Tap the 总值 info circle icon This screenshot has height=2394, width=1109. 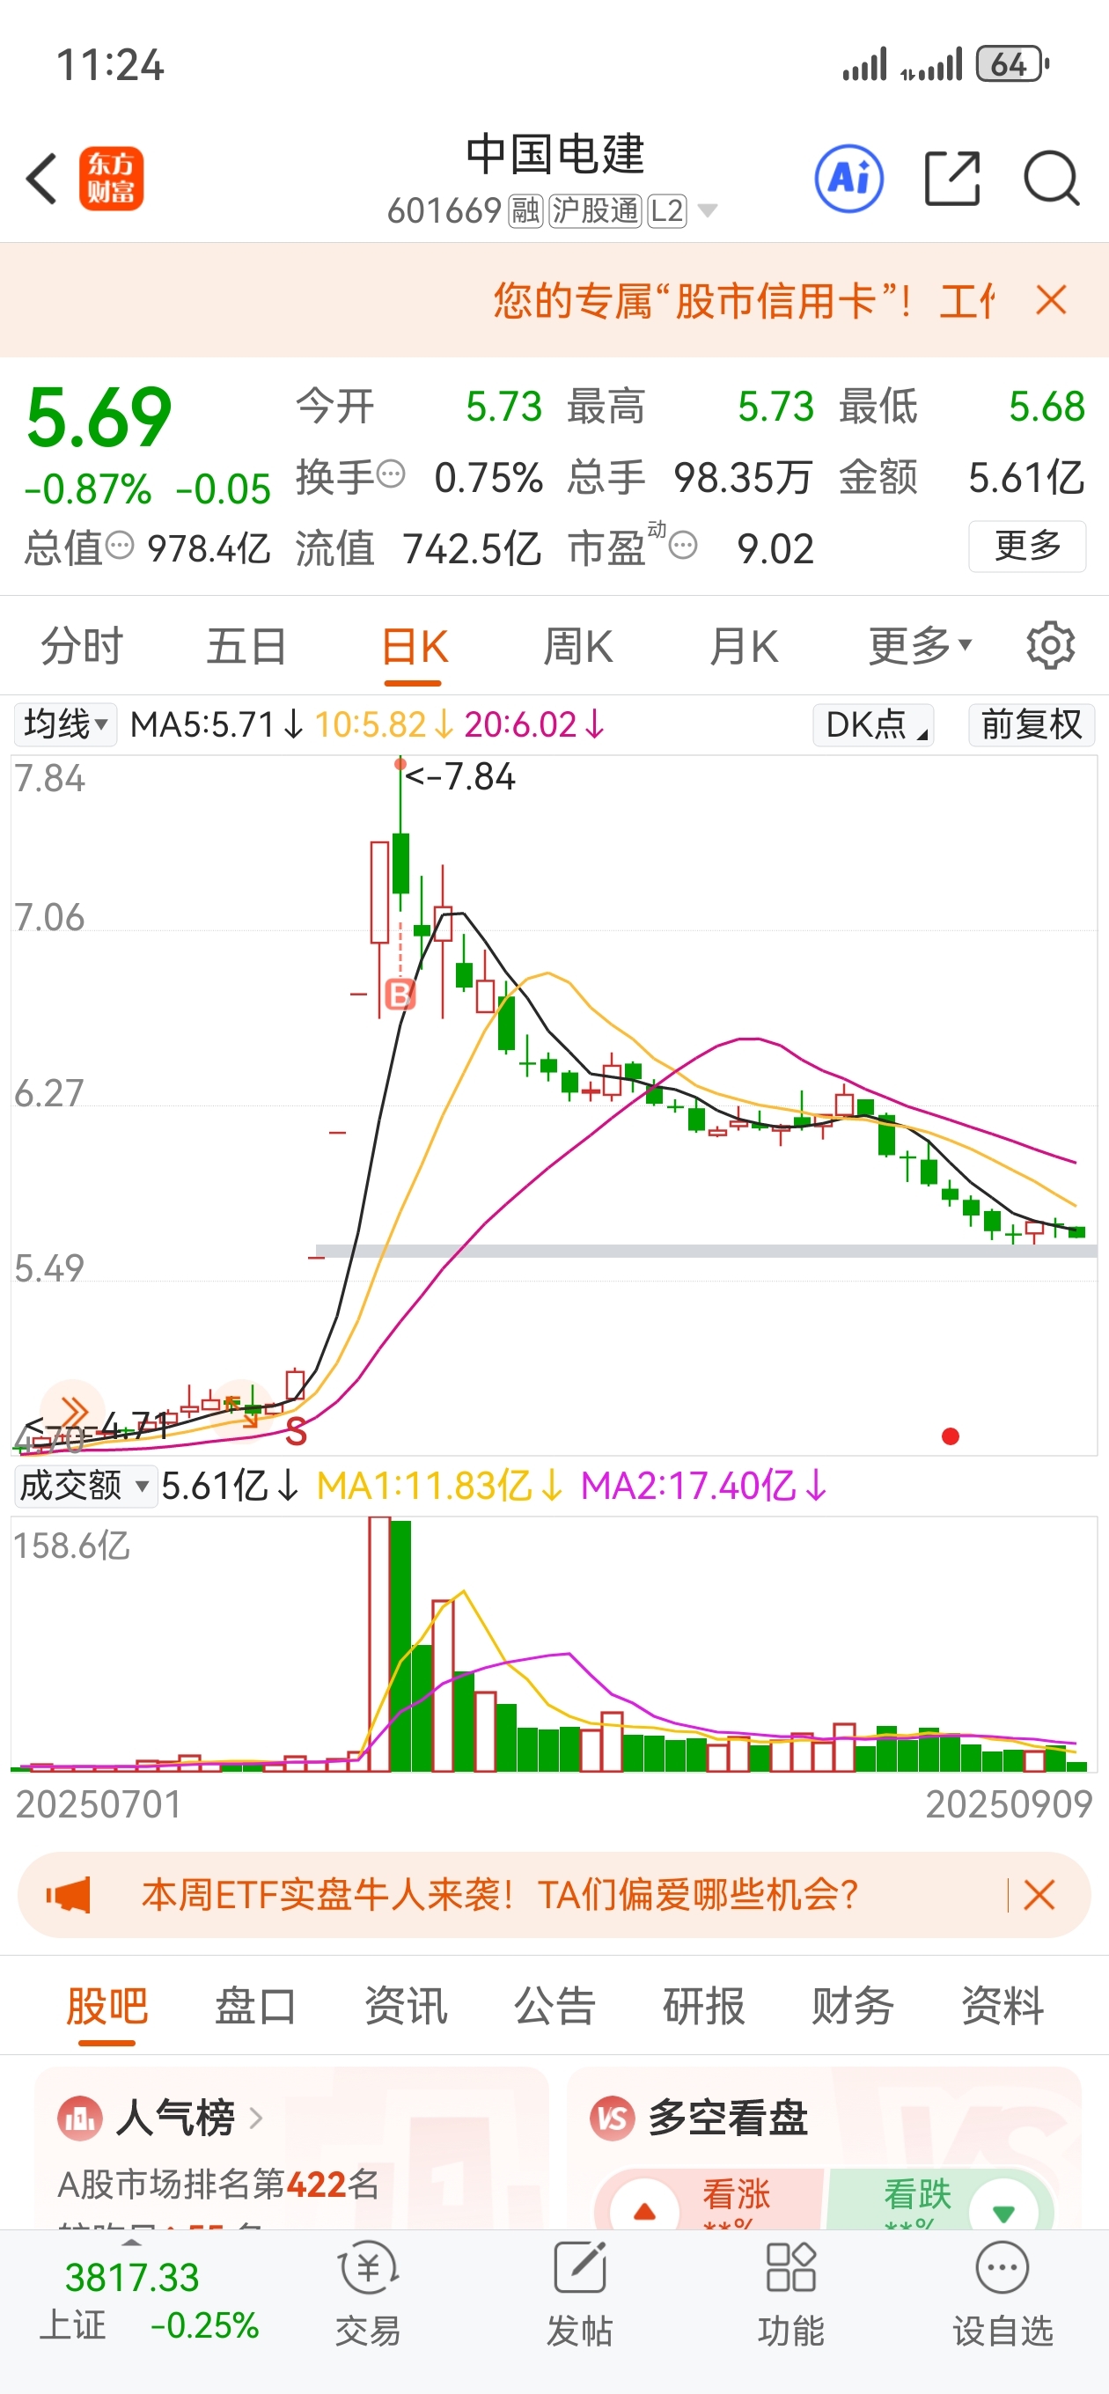(x=120, y=545)
